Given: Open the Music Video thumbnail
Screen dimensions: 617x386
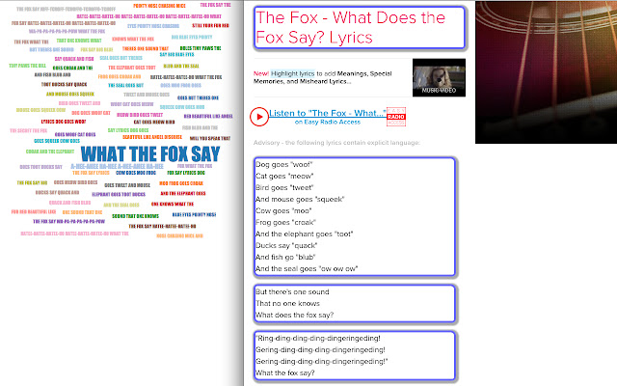Looking at the screenshot, I should pos(439,77).
